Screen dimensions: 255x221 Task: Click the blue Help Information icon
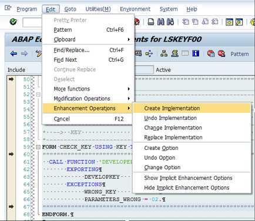pos(196,53)
